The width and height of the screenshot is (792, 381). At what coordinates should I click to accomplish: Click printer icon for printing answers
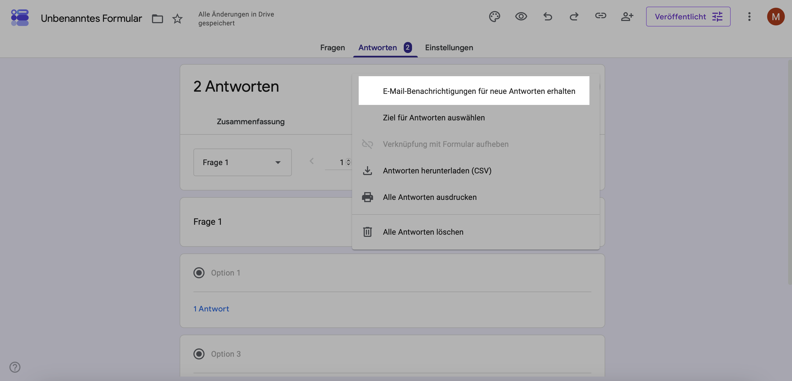[x=368, y=197]
